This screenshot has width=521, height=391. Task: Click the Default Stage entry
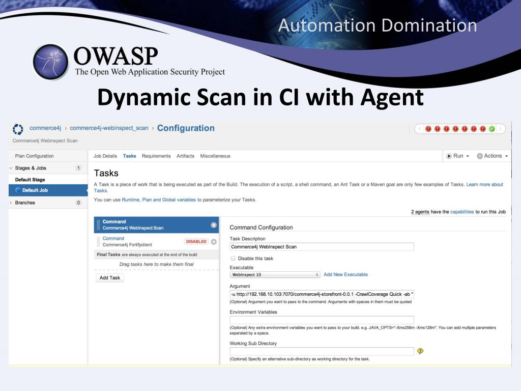(30, 180)
